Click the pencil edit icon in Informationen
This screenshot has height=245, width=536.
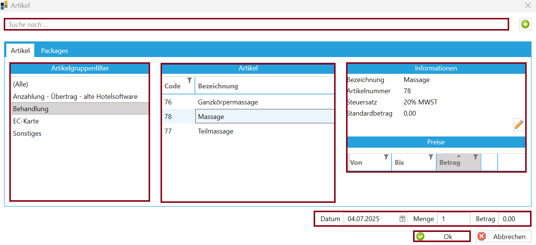click(519, 125)
